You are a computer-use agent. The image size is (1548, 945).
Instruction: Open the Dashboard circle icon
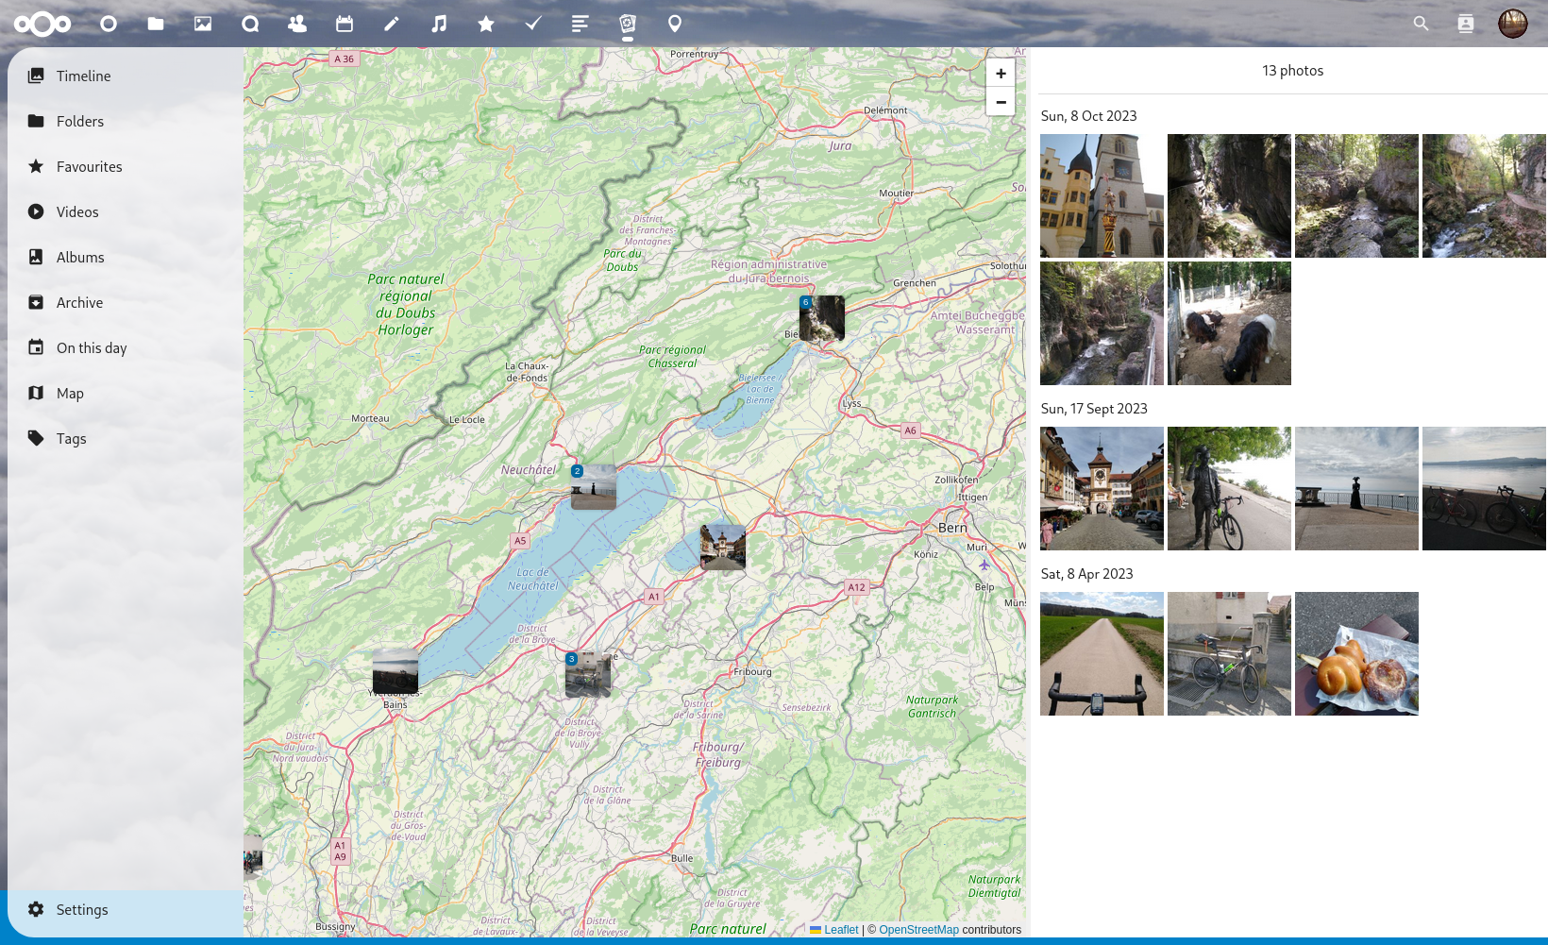[109, 24]
